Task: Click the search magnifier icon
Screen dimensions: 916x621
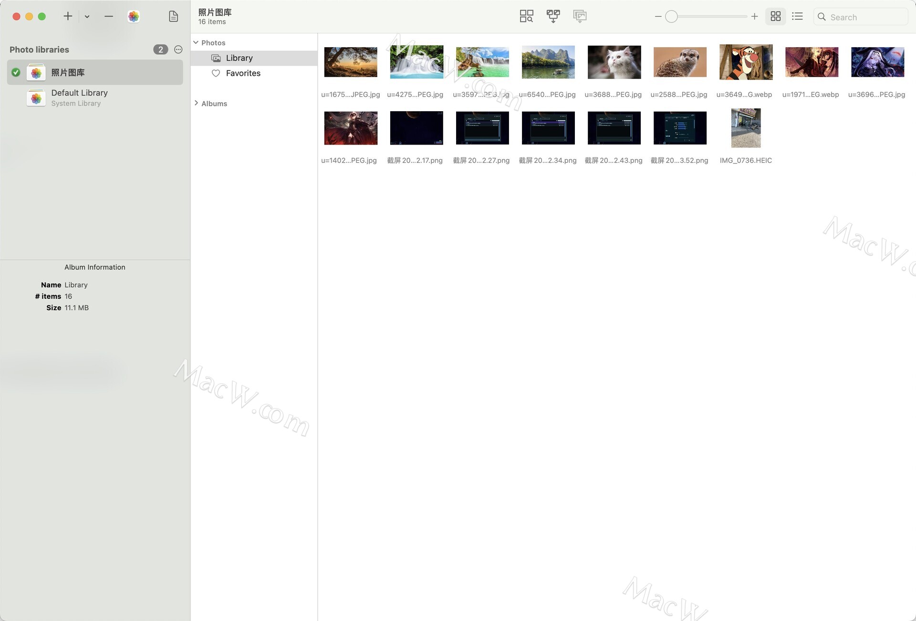Action: (x=822, y=17)
